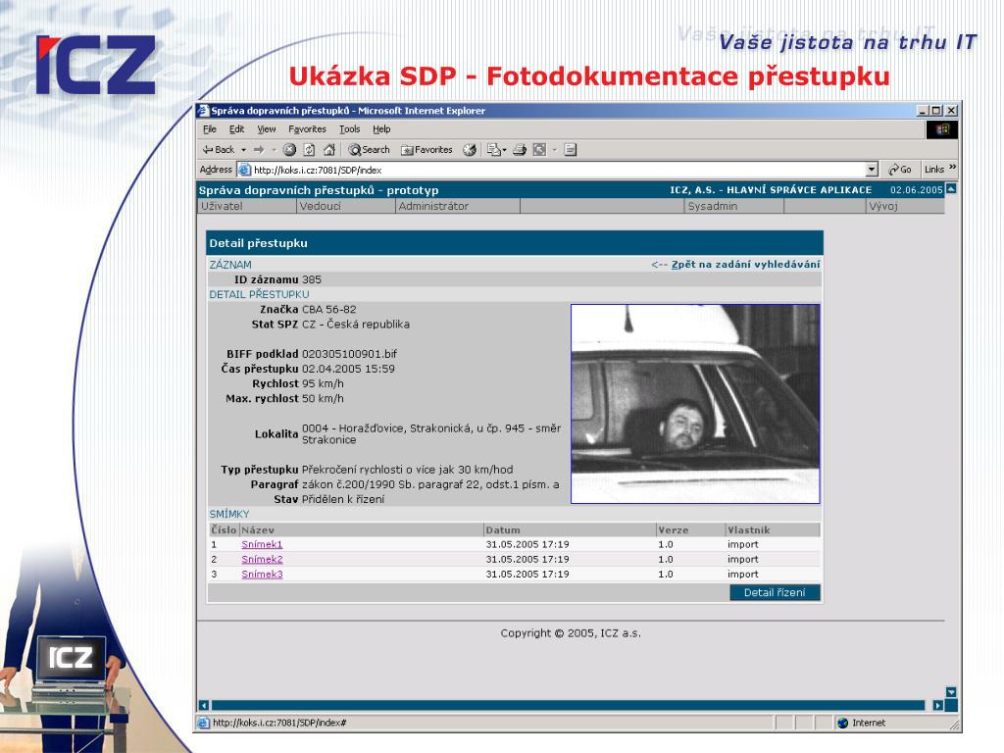Click the horizontal scrollbar left arrow
The width and height of the screenshot is (1004, 753).
(x=204, y=705)
